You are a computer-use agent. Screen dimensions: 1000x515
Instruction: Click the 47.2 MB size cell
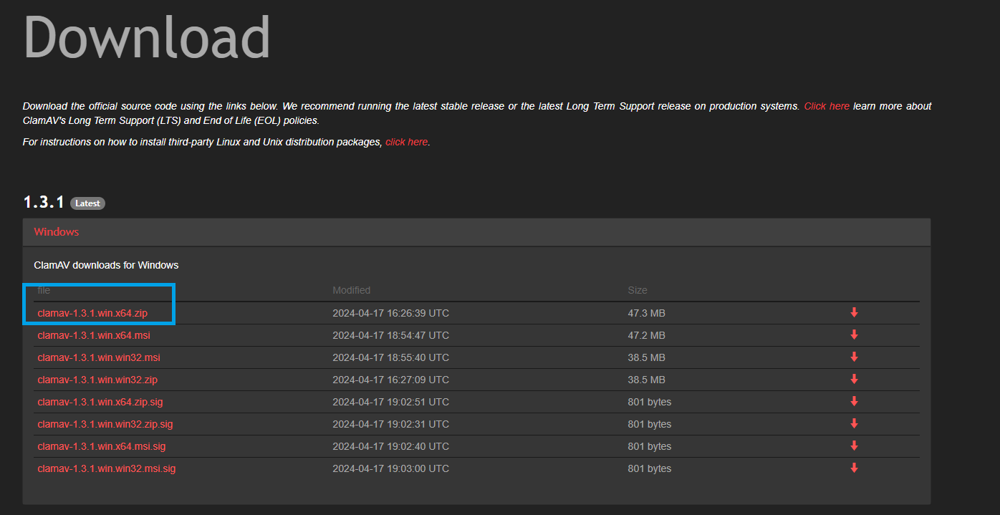click(x=647, y=335)
